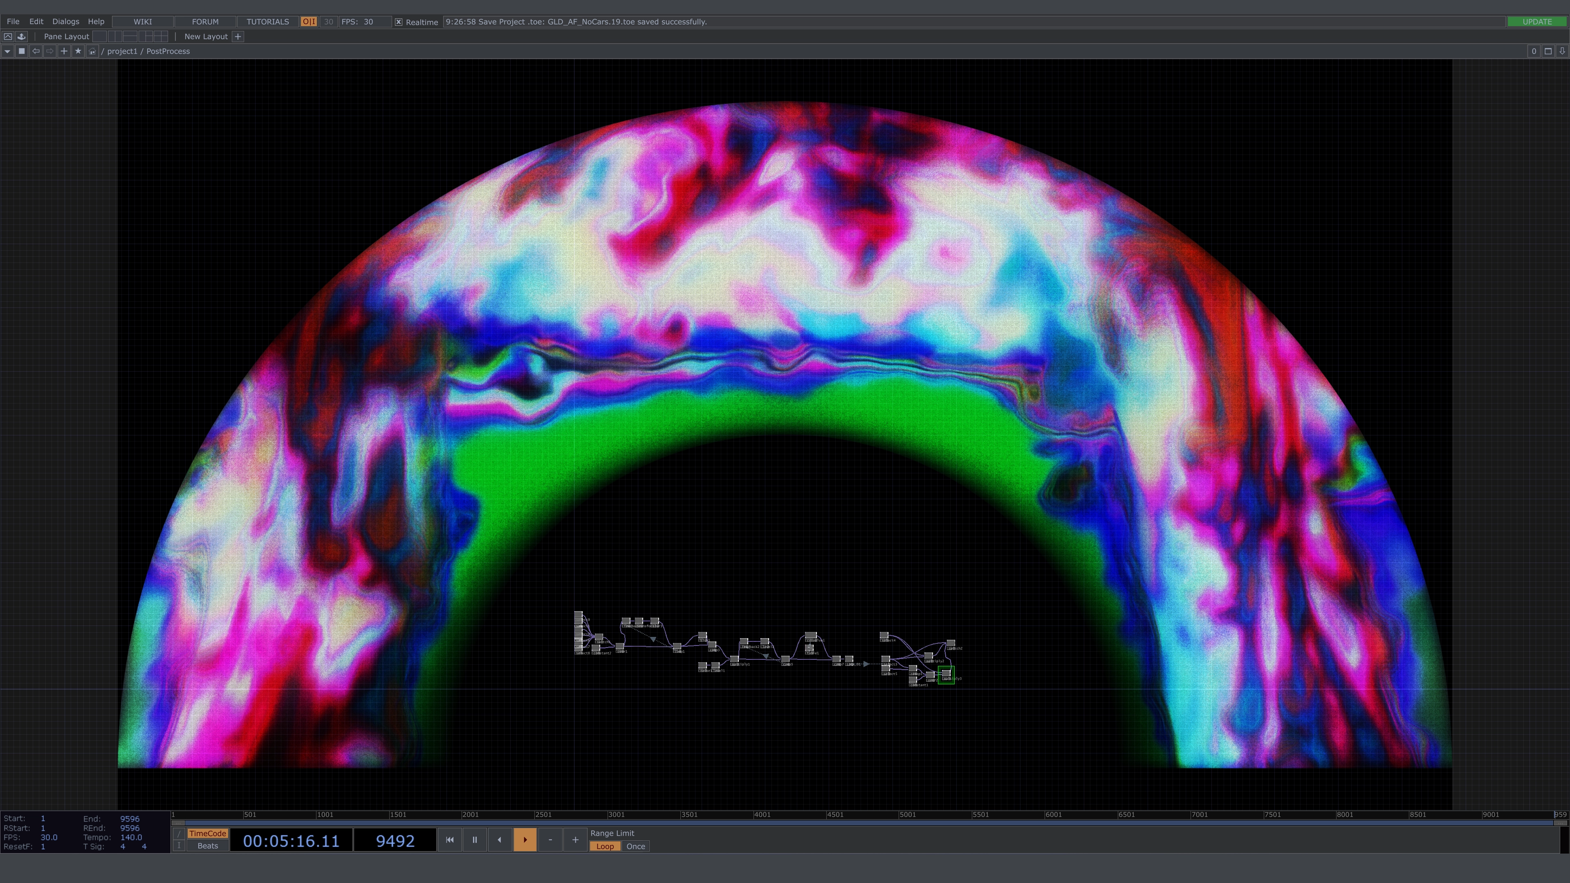Image resolution: width=1570 pixels, height=883 pixels.
Task: Select the comp7 node
Action: click(836, 659)
